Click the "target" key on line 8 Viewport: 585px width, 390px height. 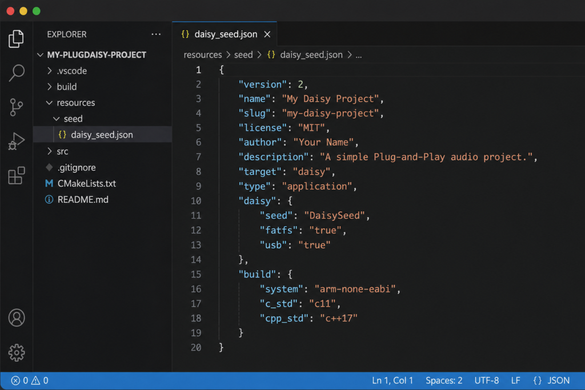[260, 172]
